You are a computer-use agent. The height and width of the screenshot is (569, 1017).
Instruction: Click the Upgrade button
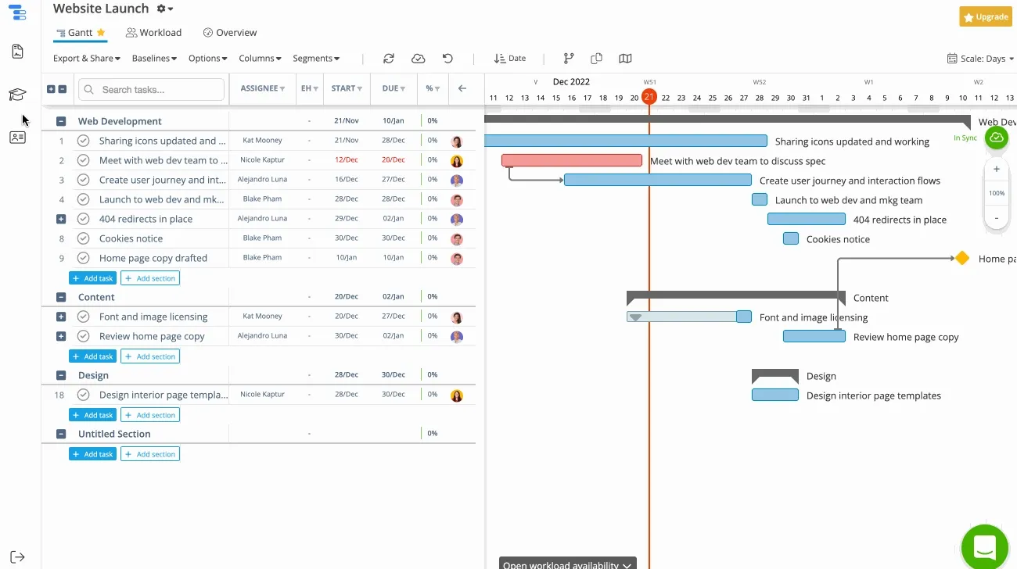click(986, 16)
